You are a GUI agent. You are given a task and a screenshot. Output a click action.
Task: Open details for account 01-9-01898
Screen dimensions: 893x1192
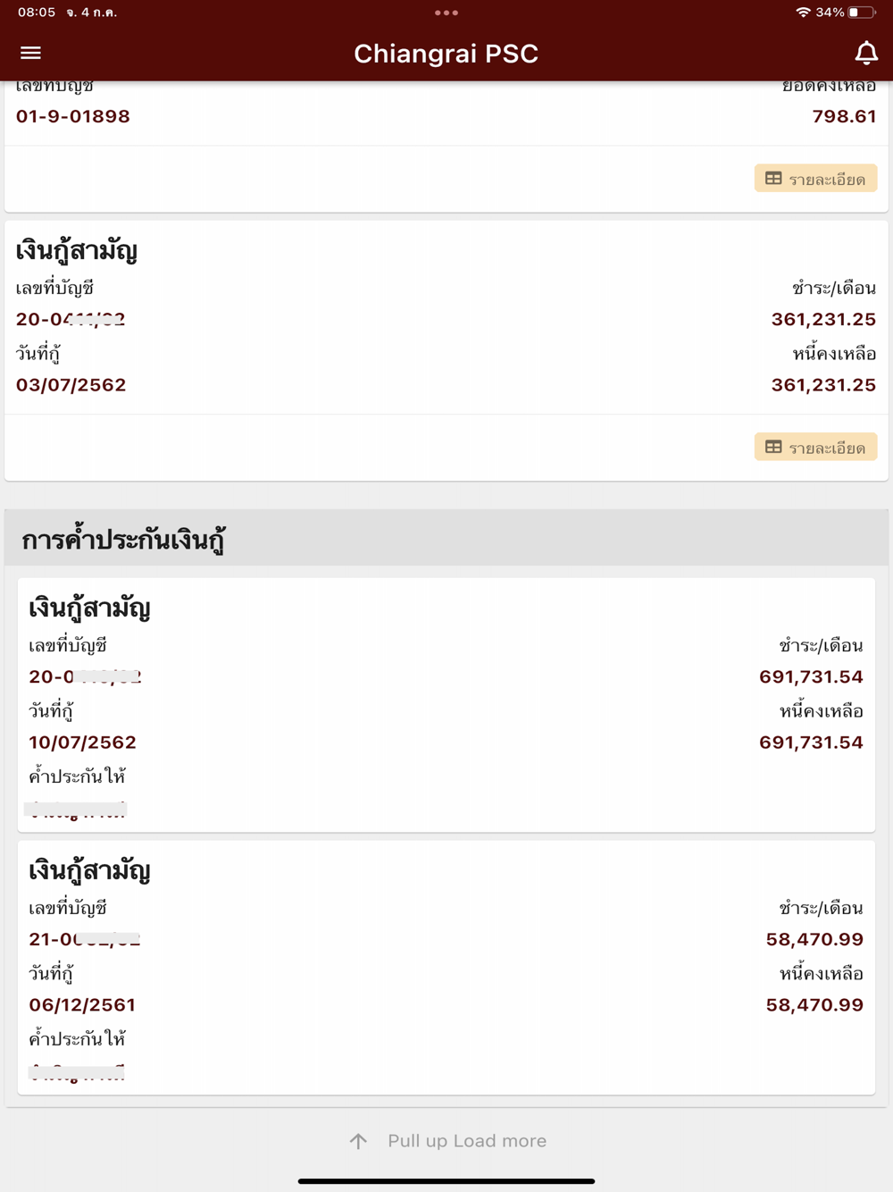pyautogui.click(x=815, y=179)
